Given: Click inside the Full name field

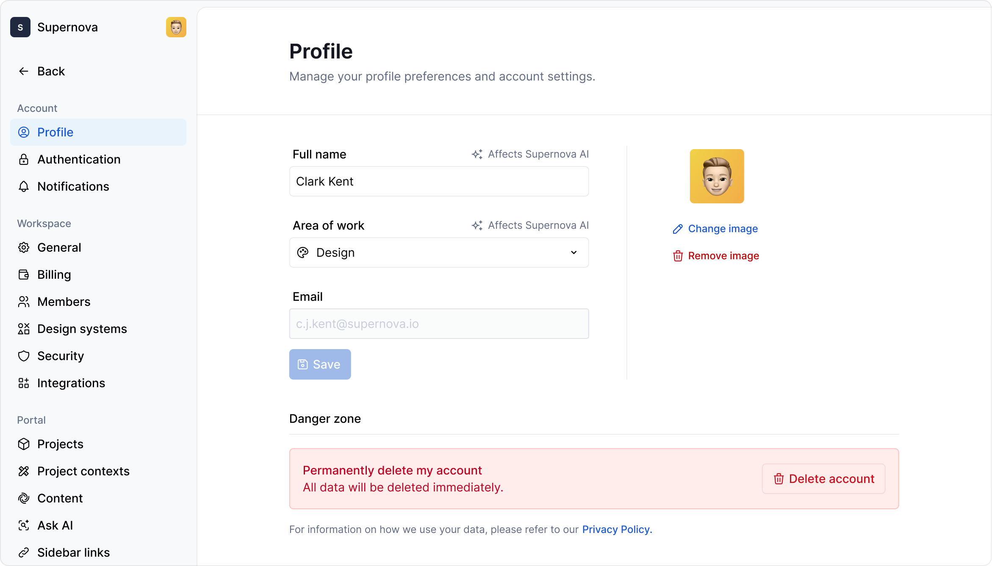Looking at the screenshot, I should click(439, 181).
